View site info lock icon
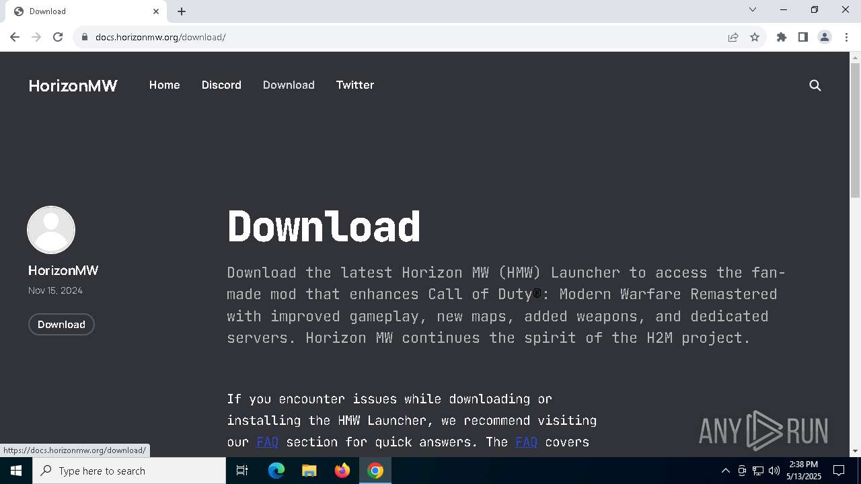The image size is (861, 484). coord(85,37)
